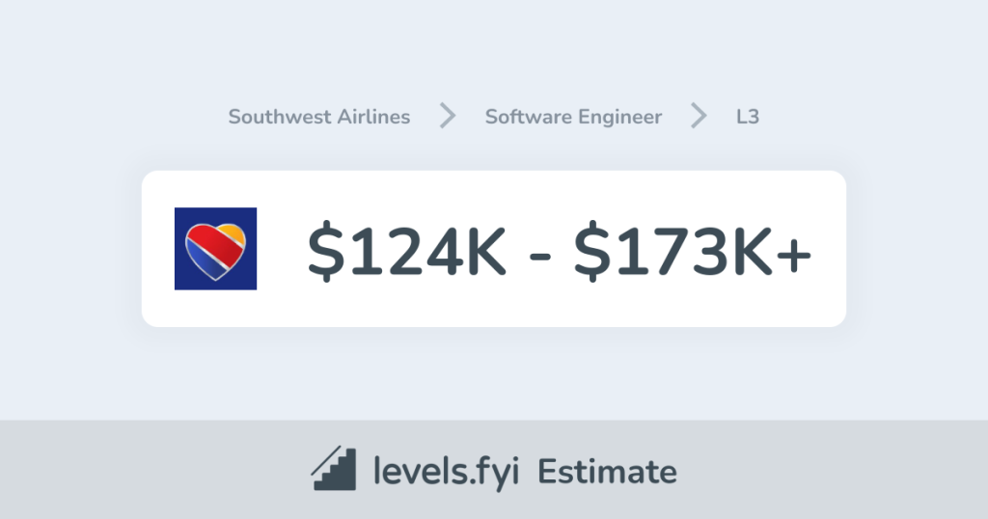
Task: Click the light blue area above breadcrumbs
Action: (x=494, y=48)
